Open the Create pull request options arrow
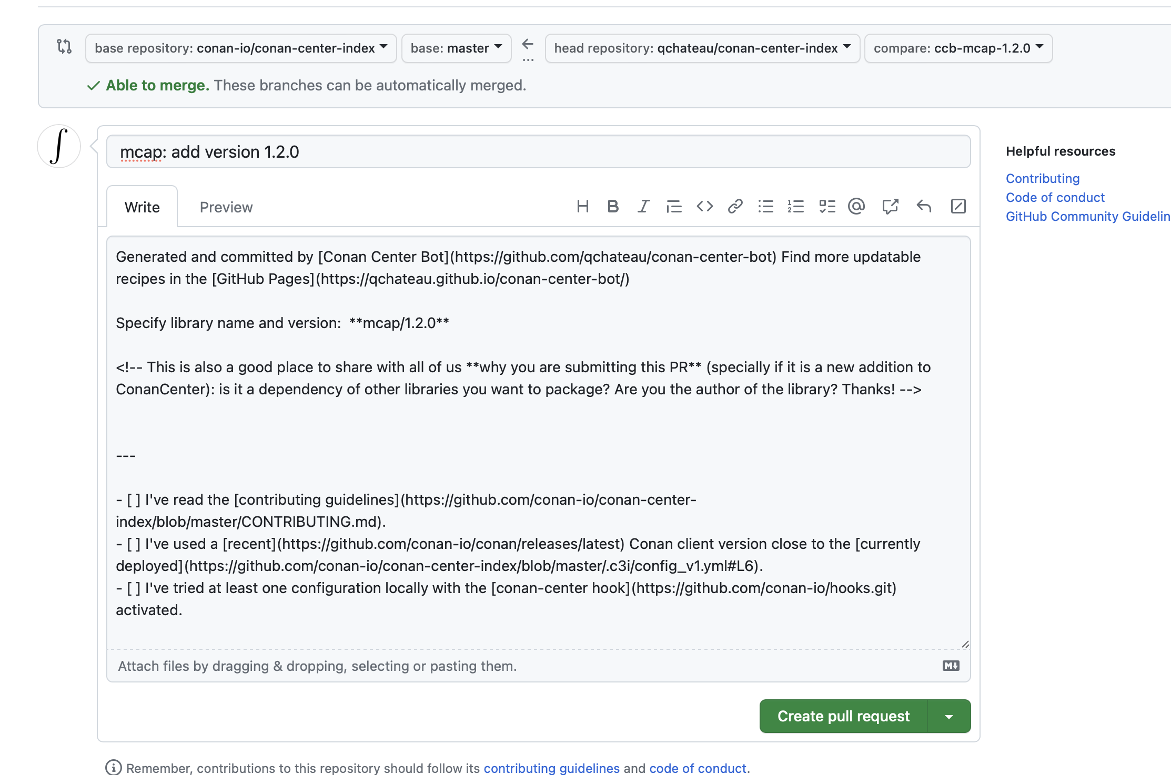Viewport: 1171px width, 775px height. tap(949, 716)
